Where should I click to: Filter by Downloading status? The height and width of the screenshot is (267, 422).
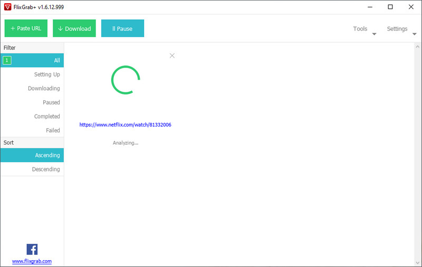[x=32, y=88]
